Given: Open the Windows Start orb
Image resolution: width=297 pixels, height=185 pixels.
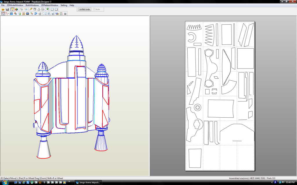Looking at the screenshot, I should tap(5, 182).
